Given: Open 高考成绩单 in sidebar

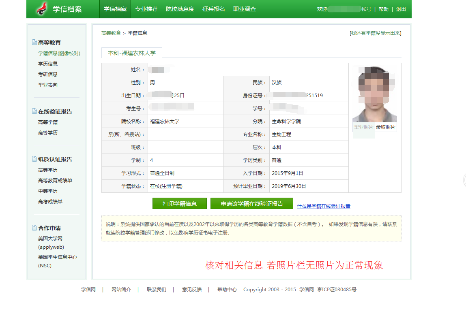Looking at the screenshot, I should [50, 202].
